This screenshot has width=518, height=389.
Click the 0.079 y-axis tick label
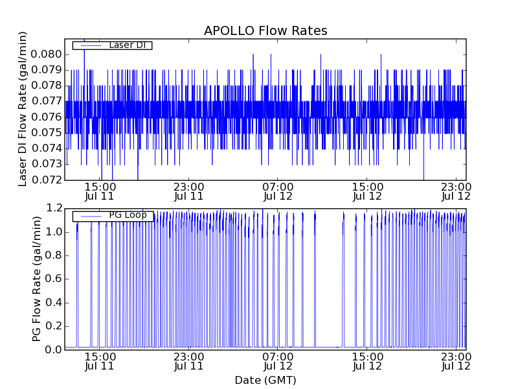(46, 70)
